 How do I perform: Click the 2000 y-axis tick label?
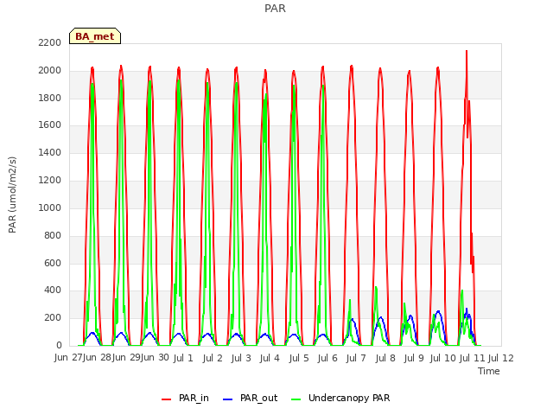point(50,71)
